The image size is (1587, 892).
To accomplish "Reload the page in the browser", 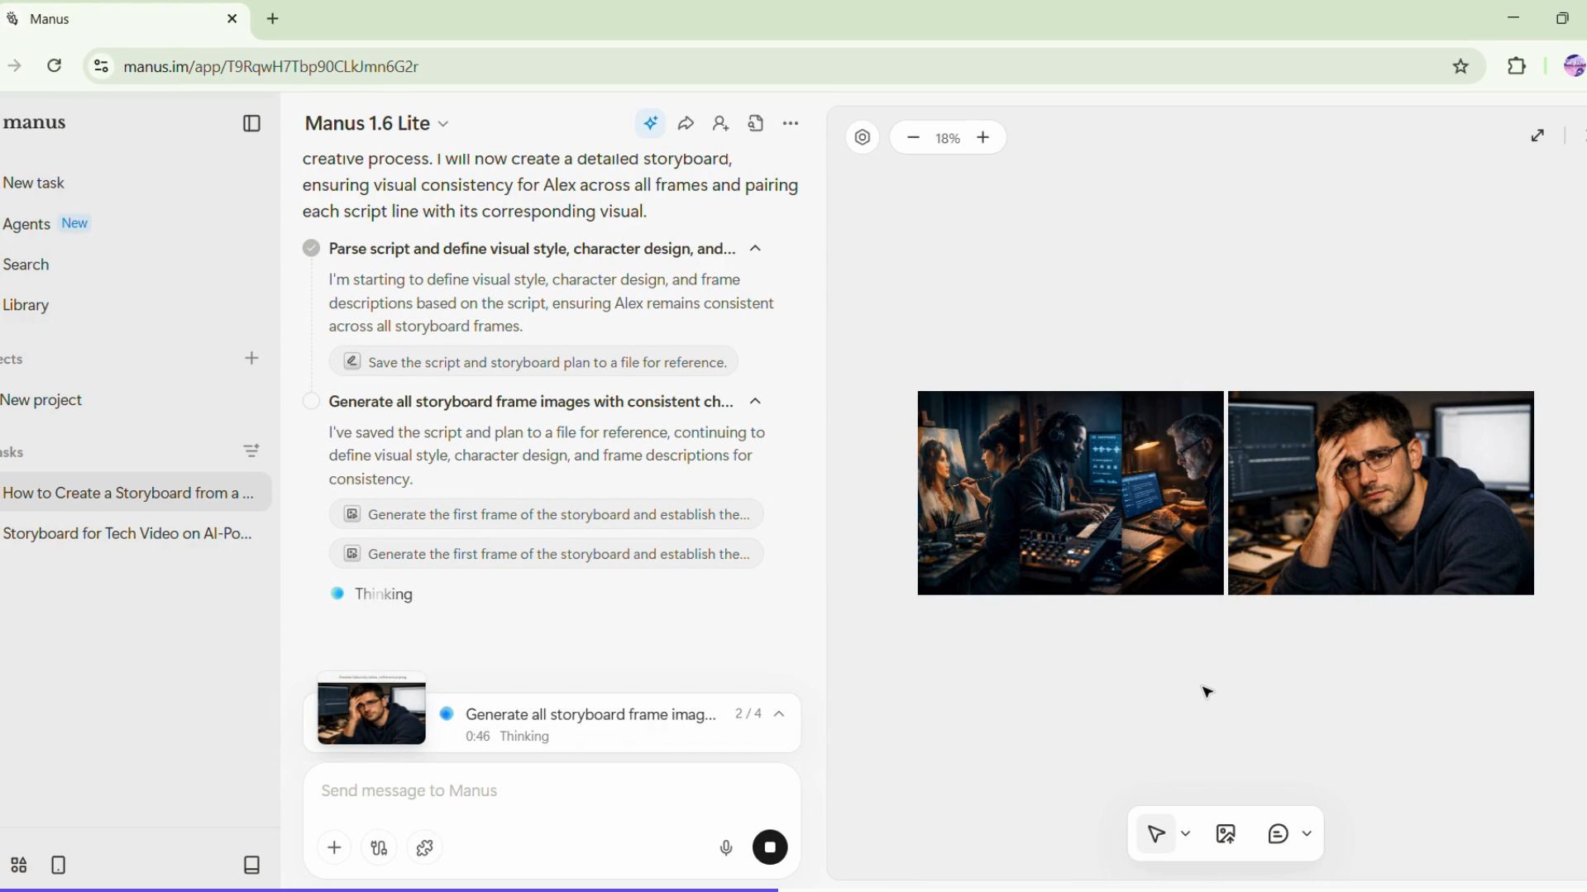I will coord(54,66).
